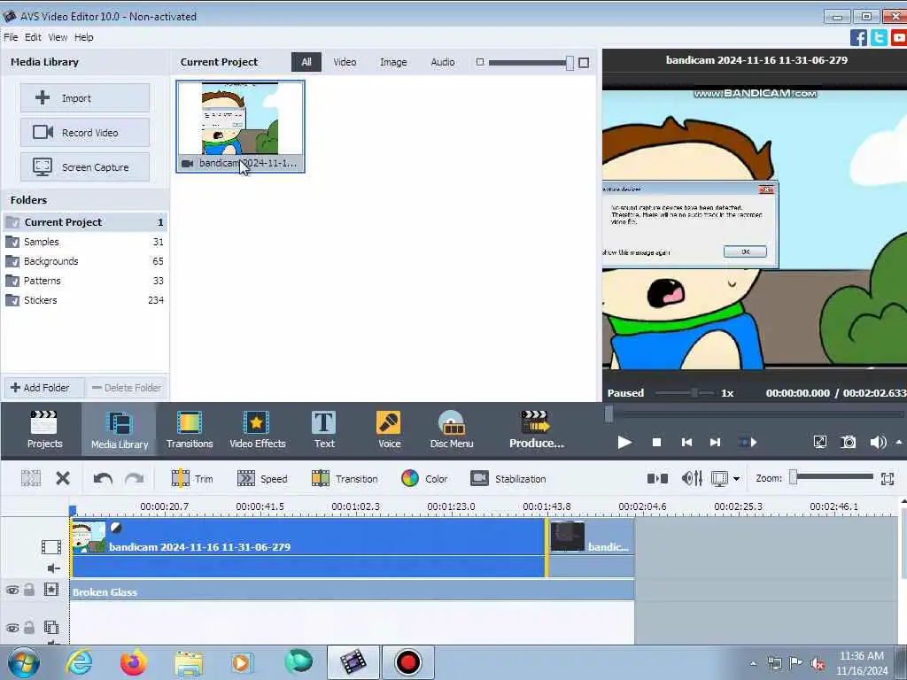The height and width of the screenshot is (680, 907).
Task: Click Delete Folder
Action: click(127, 388)
